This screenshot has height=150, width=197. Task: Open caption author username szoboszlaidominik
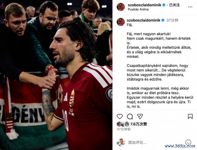143,20
